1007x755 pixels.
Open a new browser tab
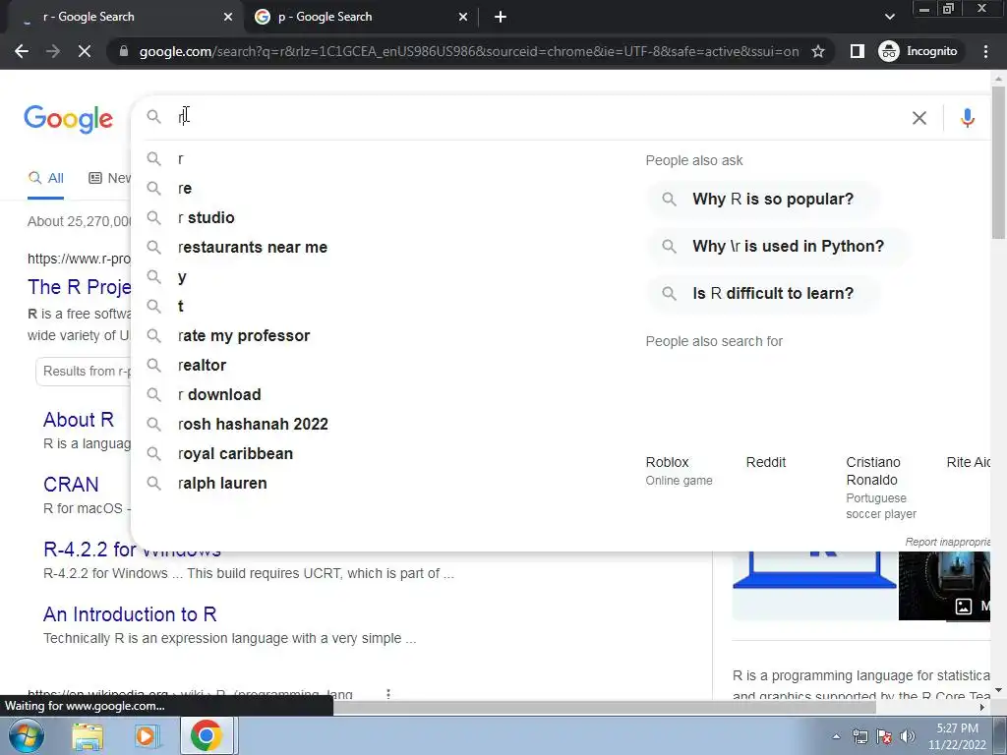point(501,18)
